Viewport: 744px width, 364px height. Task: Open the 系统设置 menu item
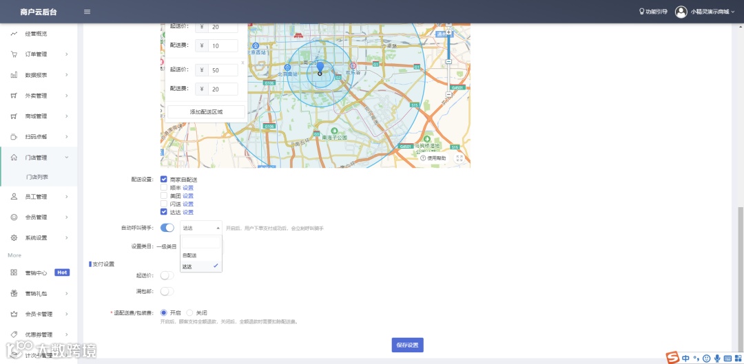tap(36, 237)
